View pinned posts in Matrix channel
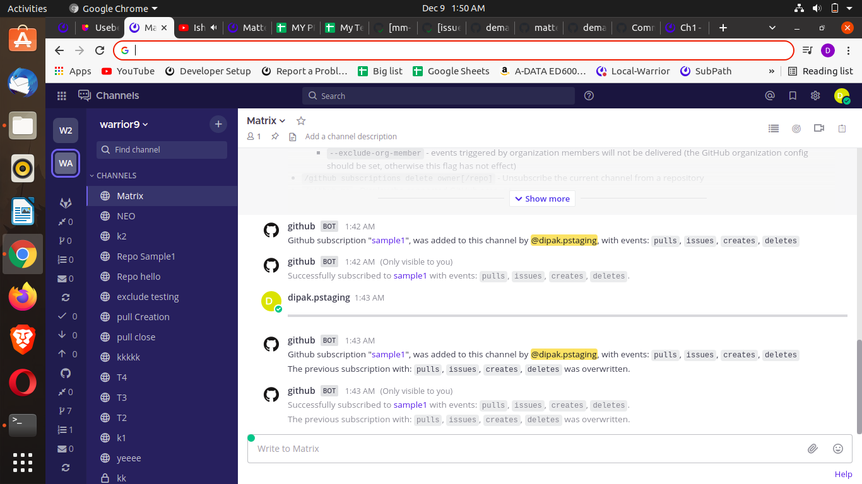This screenshot has height=484, width=862. pos(774,128)
